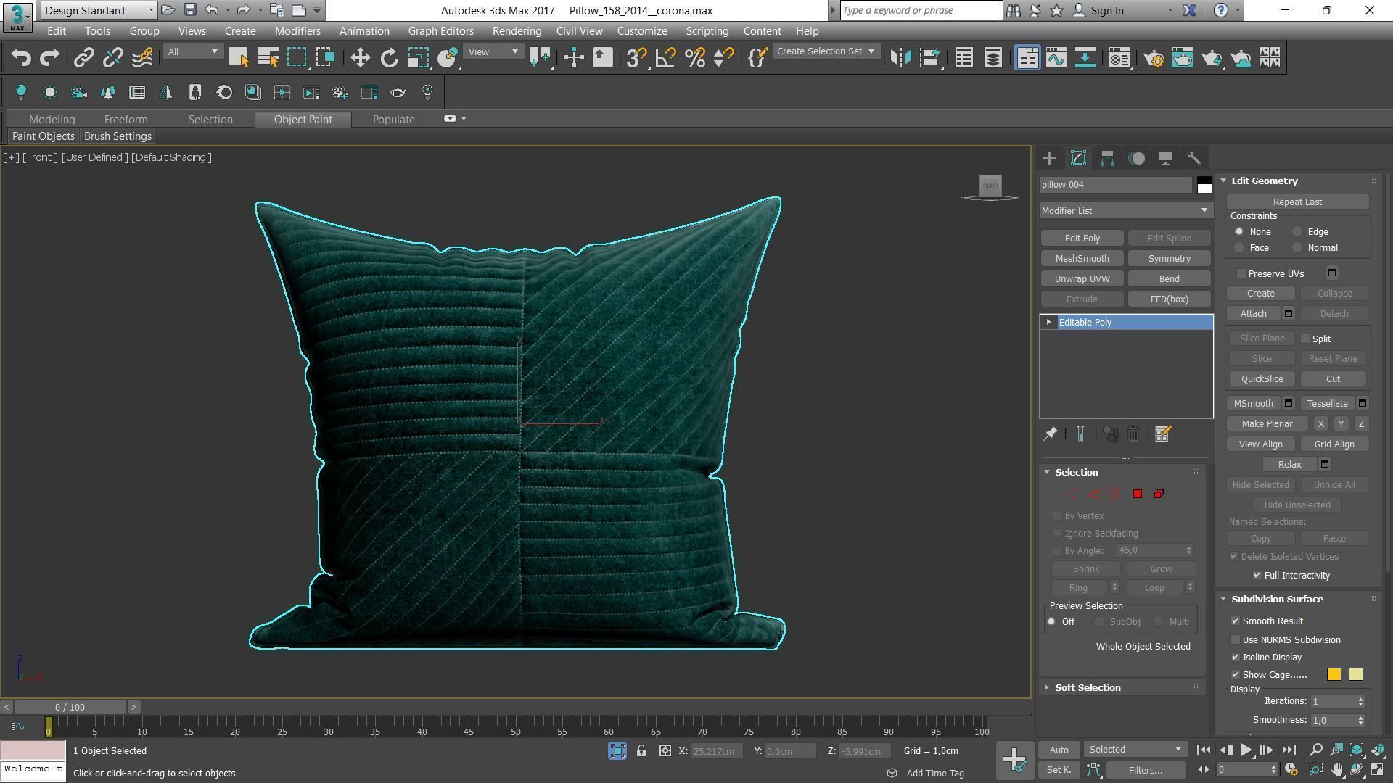1393x783 pixels.
Task: Uncheck the Isoline Display checkbox
Action: [x=1236, y=658]
